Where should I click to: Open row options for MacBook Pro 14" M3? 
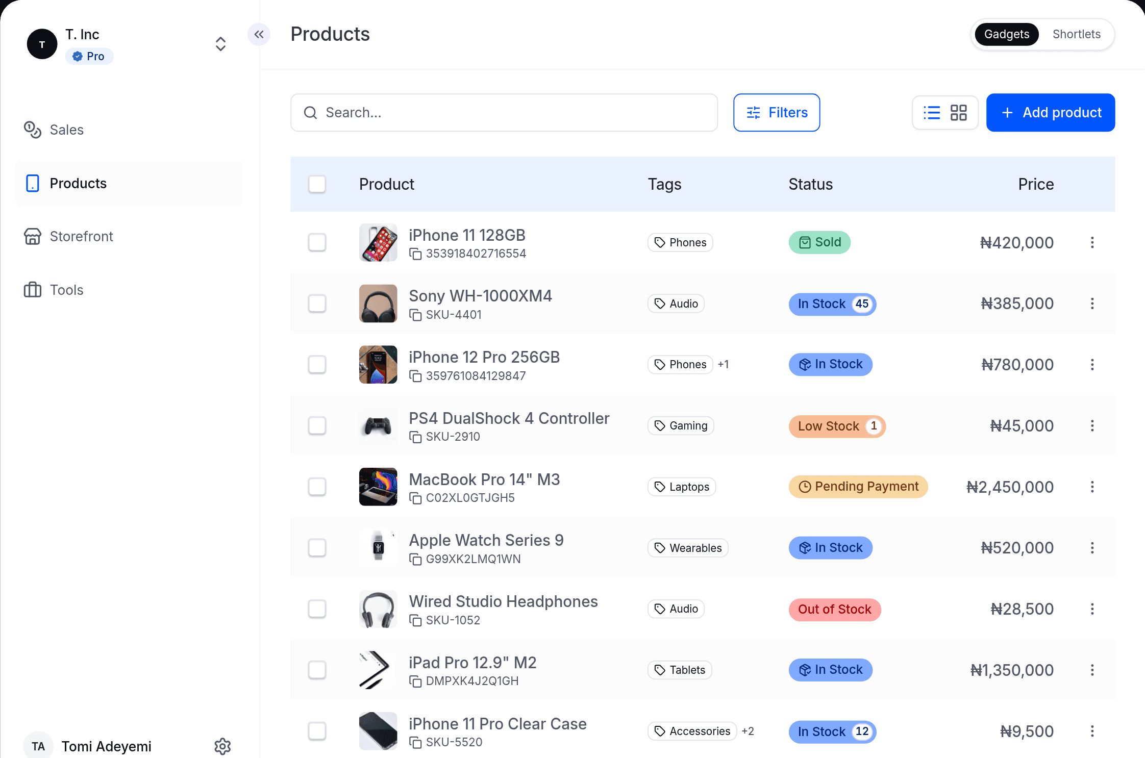[x=1092, y=487]
